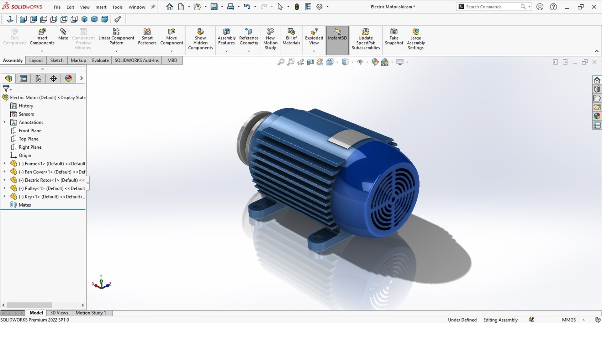The image size is (602, 338).
Task: Open Large Assembly Settings
Action: (416, 39)
